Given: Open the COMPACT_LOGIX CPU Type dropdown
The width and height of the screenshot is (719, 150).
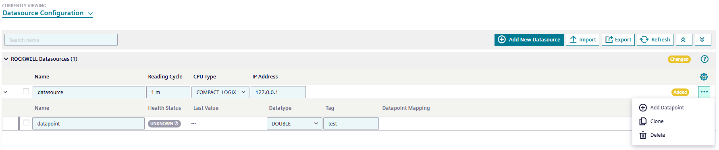Looking at the screenshot, I should [x=220, y=92].
